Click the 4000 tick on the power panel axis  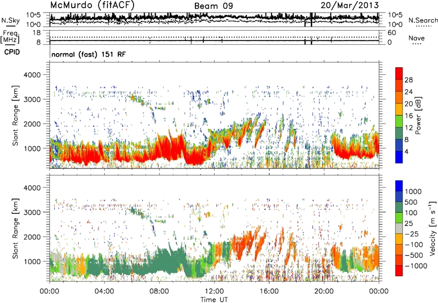[x=32, y=75]
